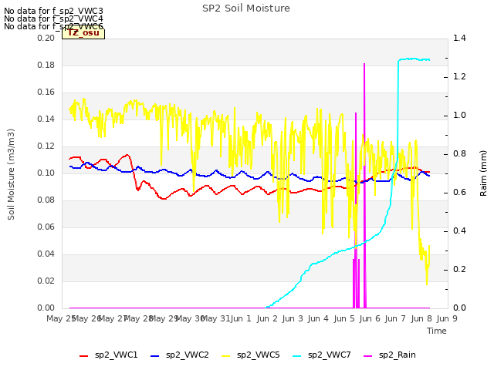This screenshot has width=494, height=370.
Task: Click the 0.8 right axis tick label
Action: point(459,154)
